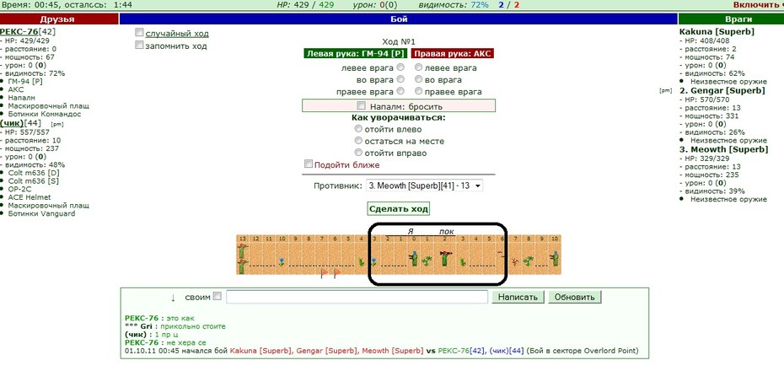The image size is (784, 387).
Task: Click АКС in the equipment list
Action: click(x=15, y=89)
